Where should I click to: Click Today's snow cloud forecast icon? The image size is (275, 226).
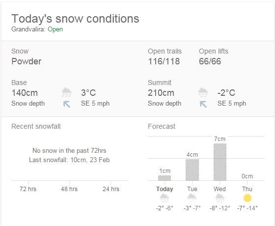click(x=165, y=198)
